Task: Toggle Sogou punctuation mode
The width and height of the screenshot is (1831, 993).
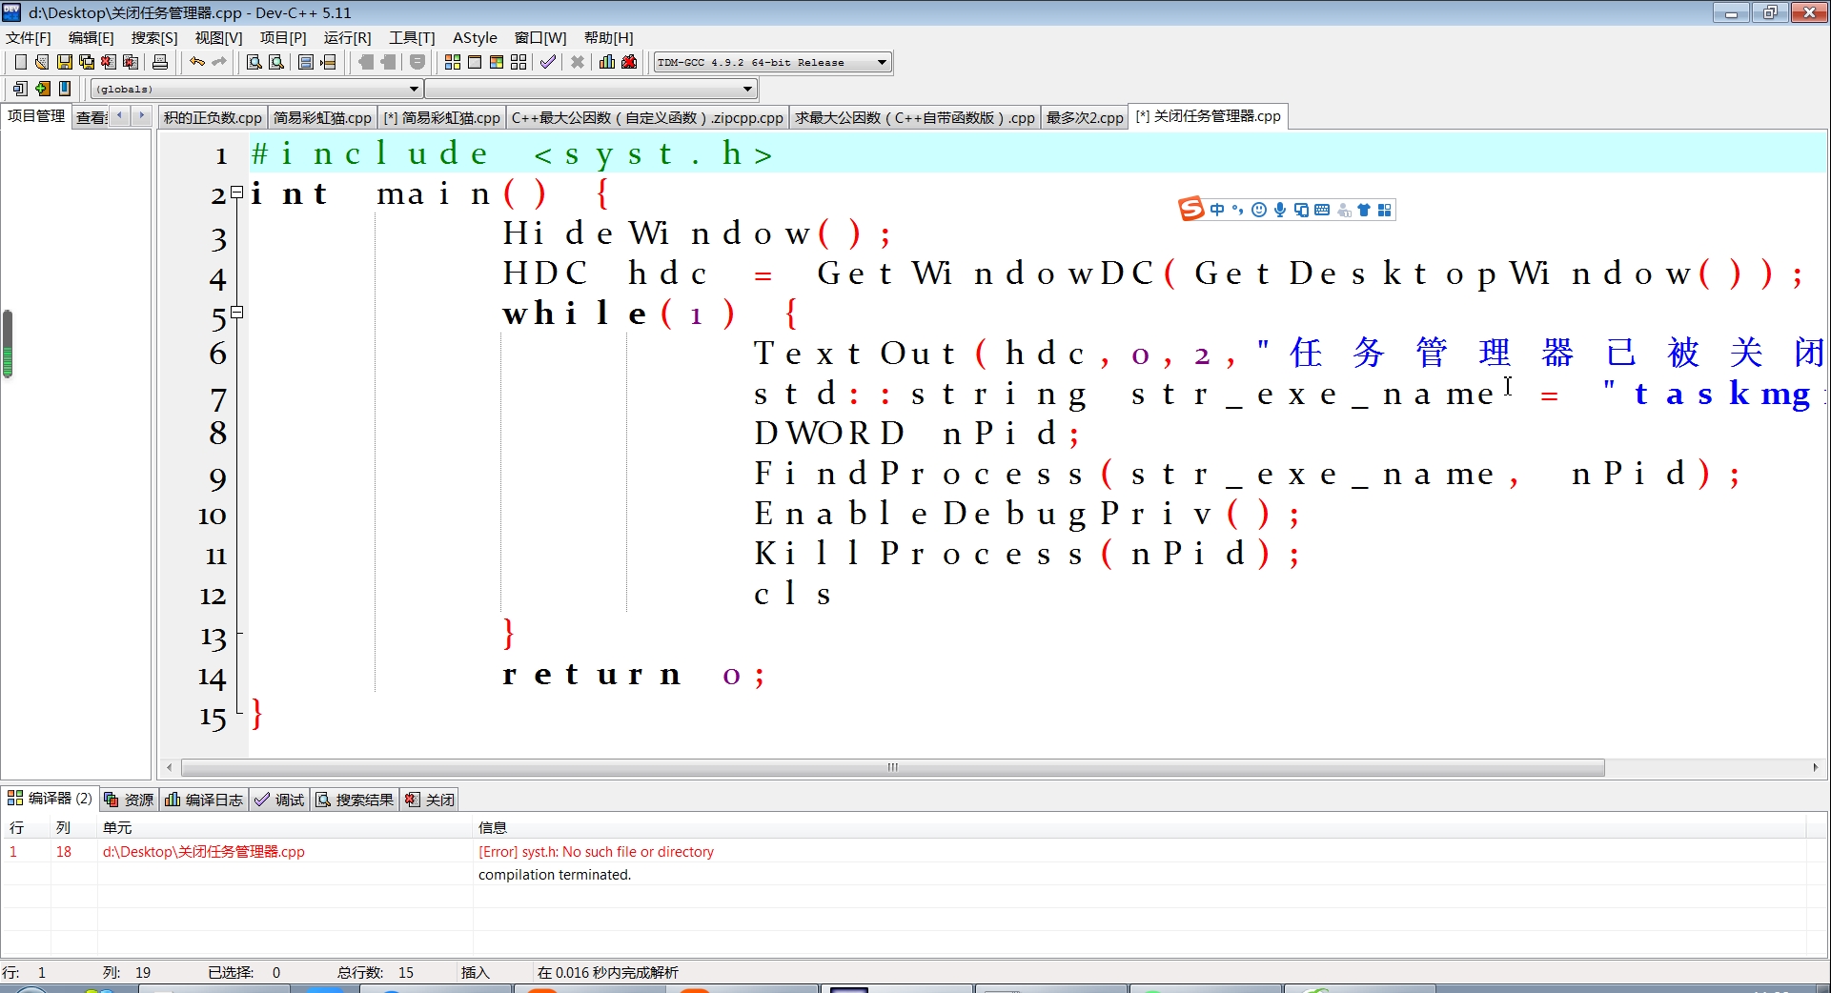Action: point(1238,210)
